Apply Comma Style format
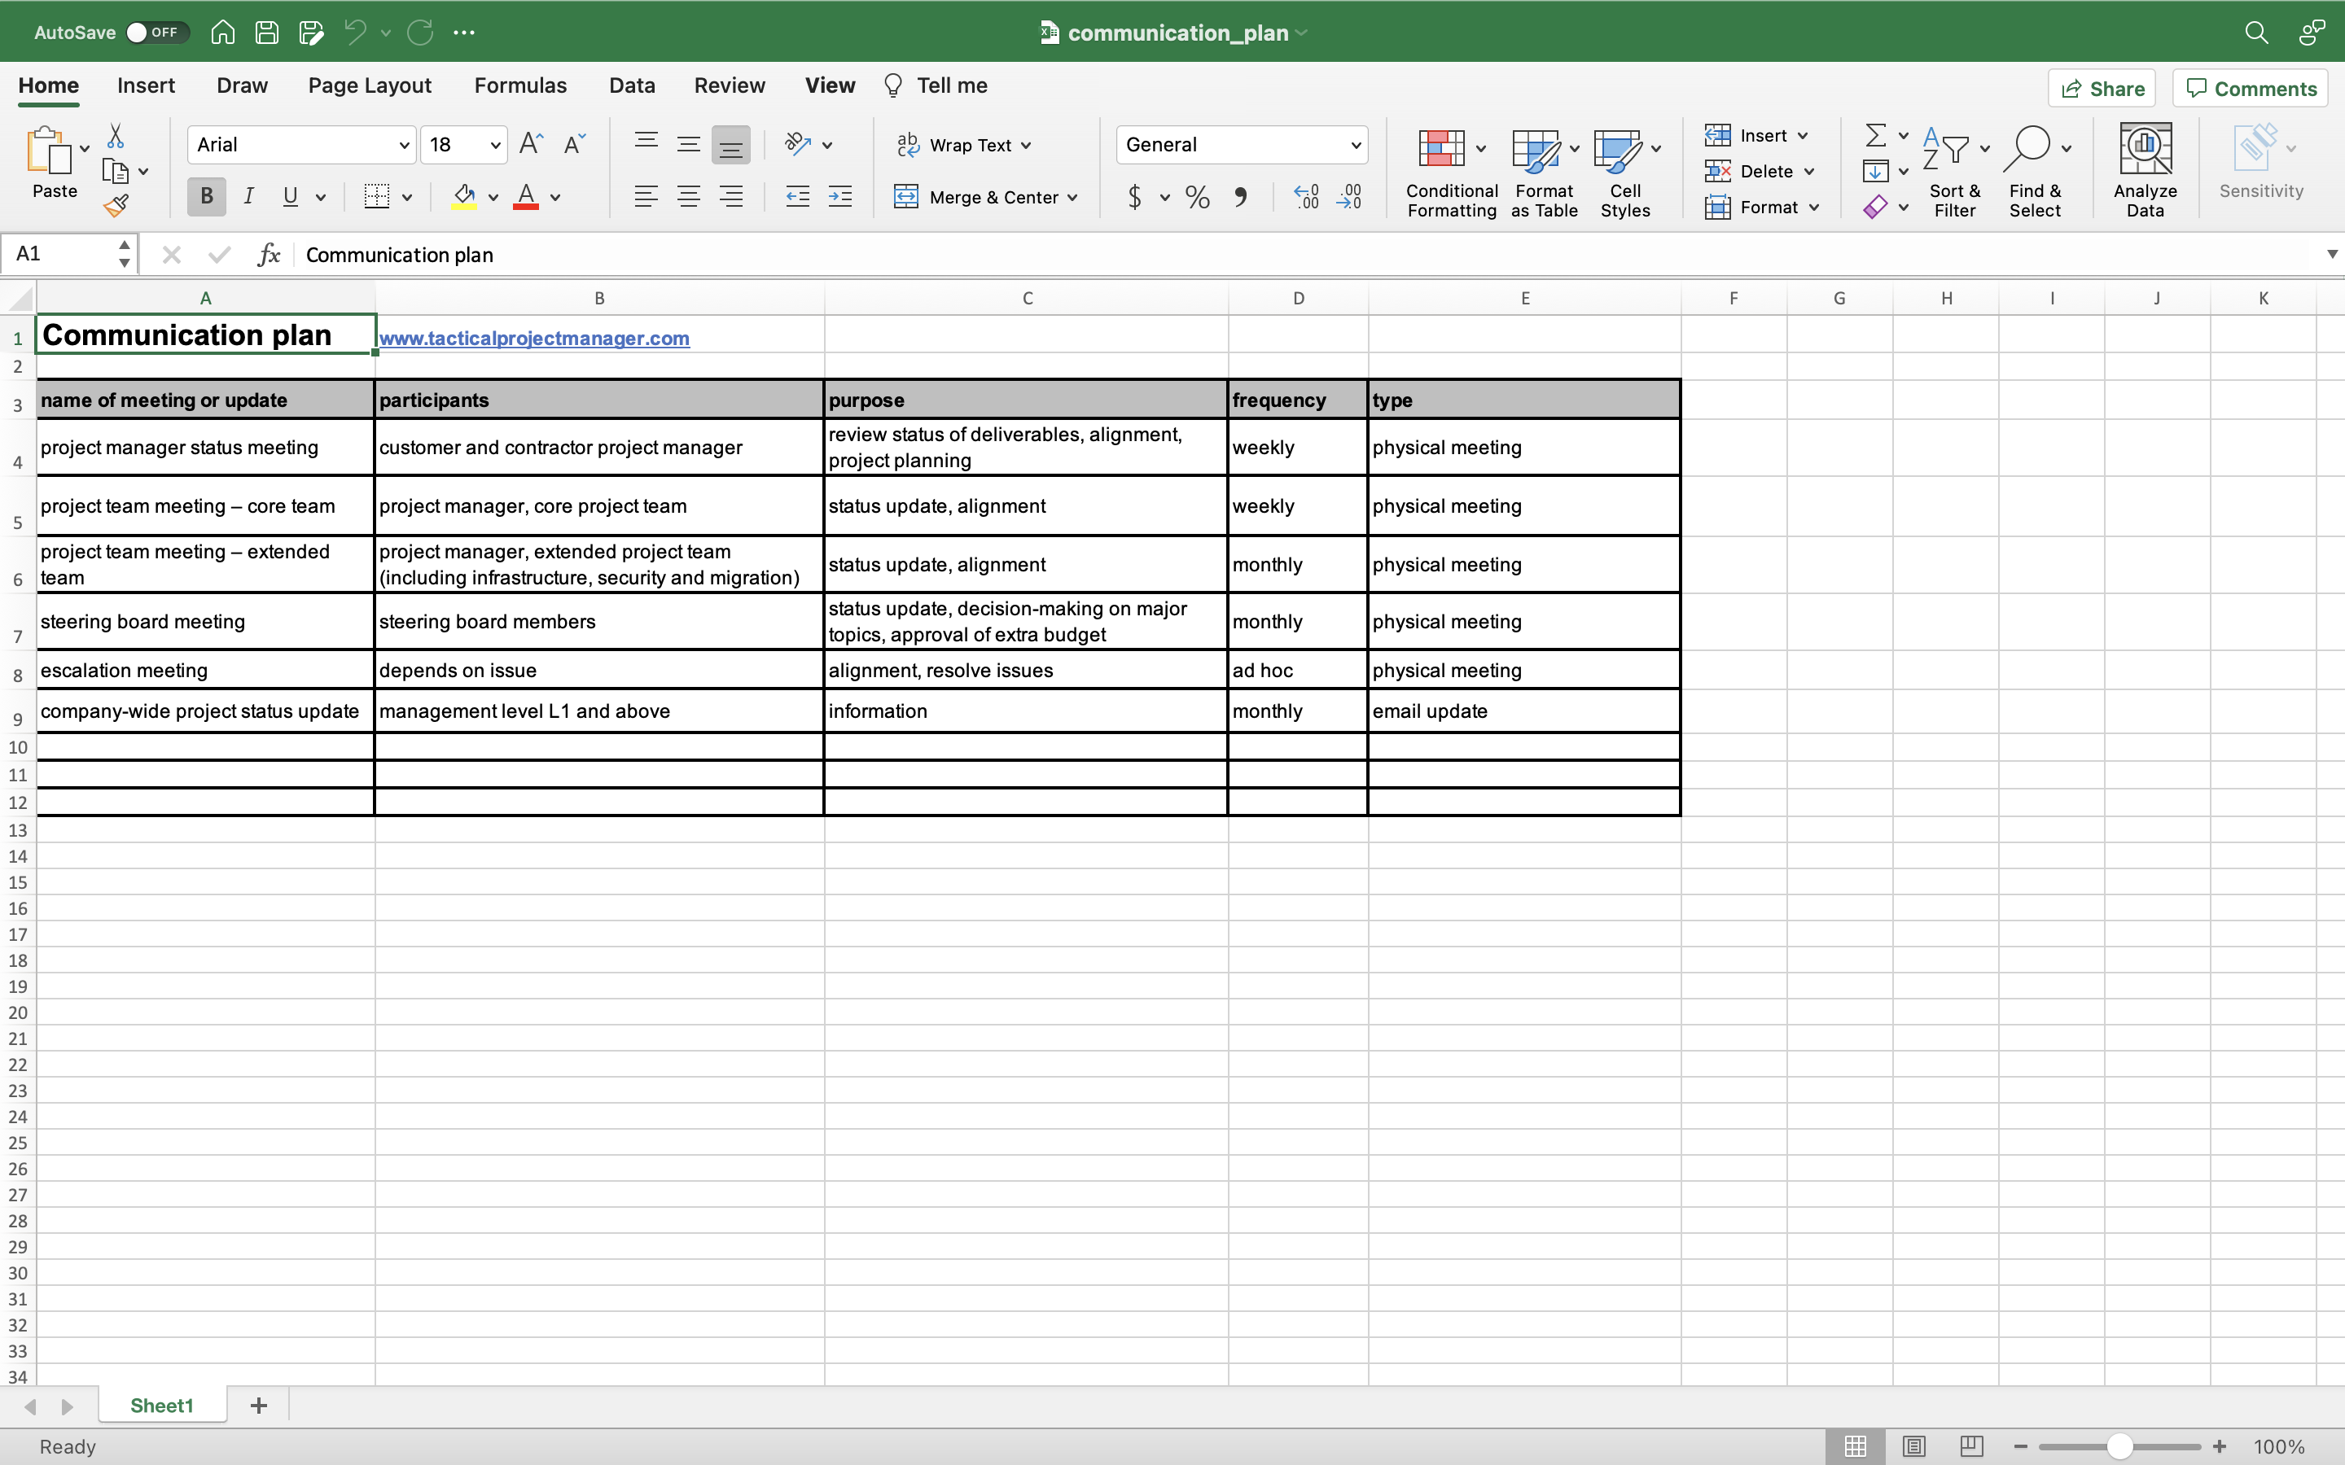The width and height of the screenshot is (2345, 1465). coord(1240,197)
